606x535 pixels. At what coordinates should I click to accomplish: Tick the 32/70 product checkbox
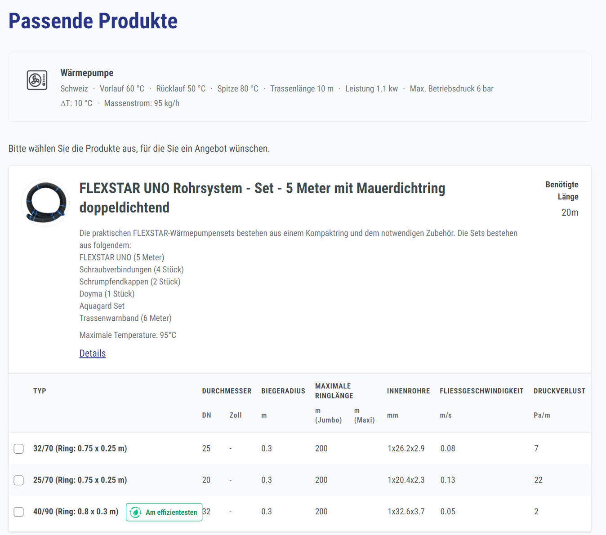click(18, 449)
